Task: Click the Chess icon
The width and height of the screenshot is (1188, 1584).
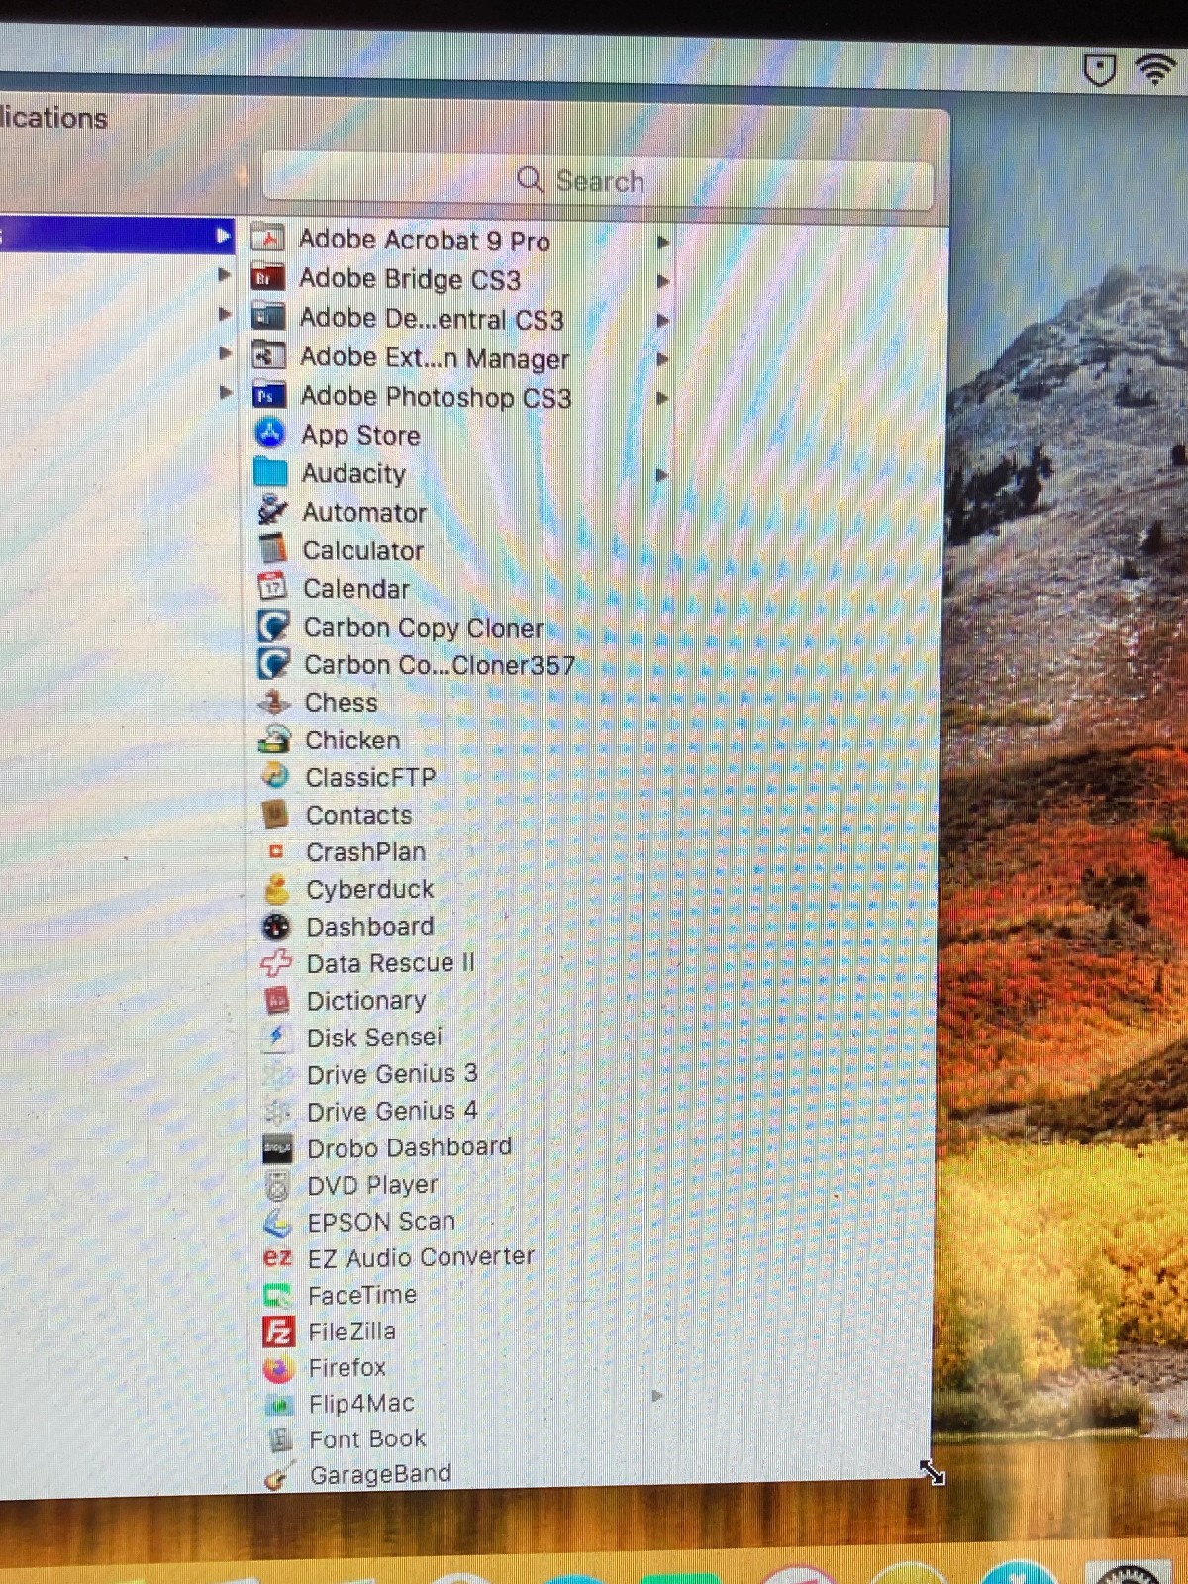Action: (x=274, y=702)
